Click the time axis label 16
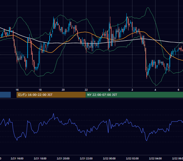Image resolution: width=183 pixels, height=161 pixels. coord(17,90)
